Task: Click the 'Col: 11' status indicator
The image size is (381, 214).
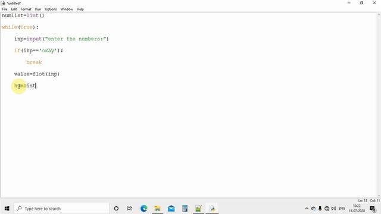Action: [x=374, y=200]
